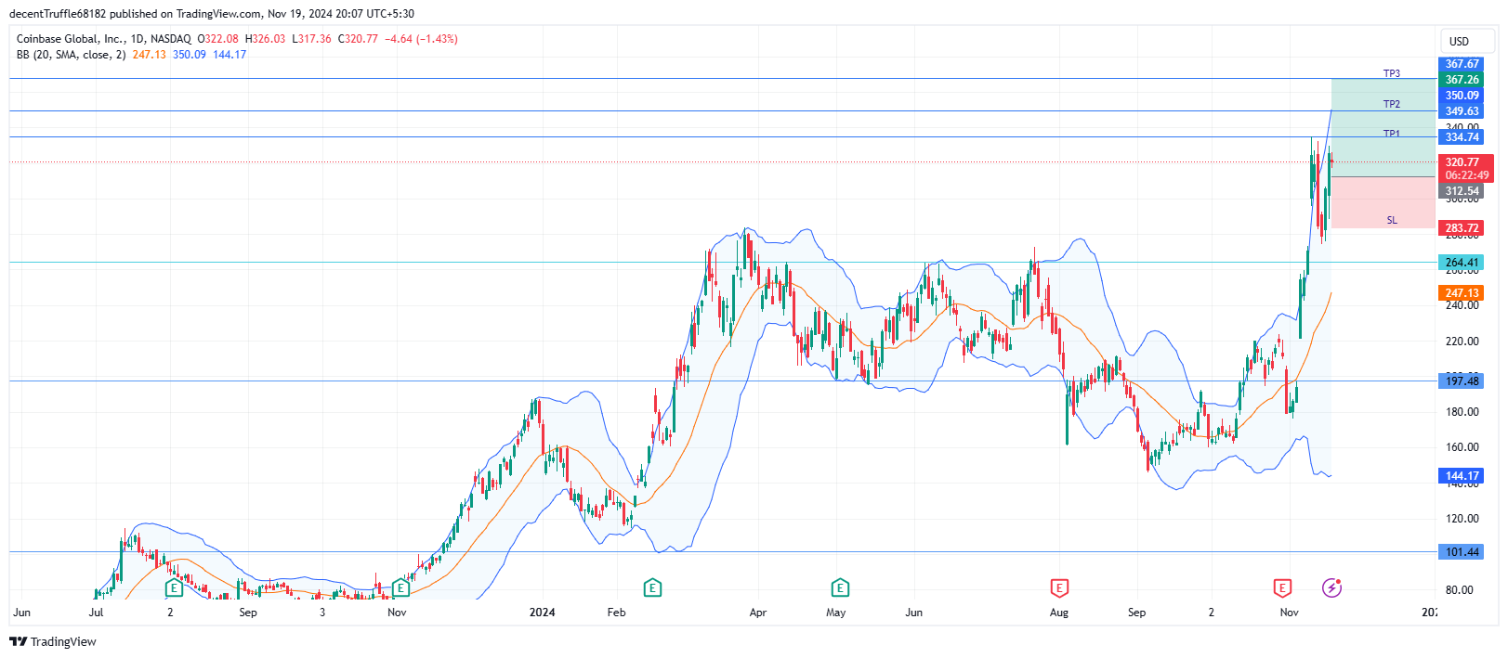Click the C320.77 close value in header
This screenshot has width=1508, height=658.
click(358, 39)
